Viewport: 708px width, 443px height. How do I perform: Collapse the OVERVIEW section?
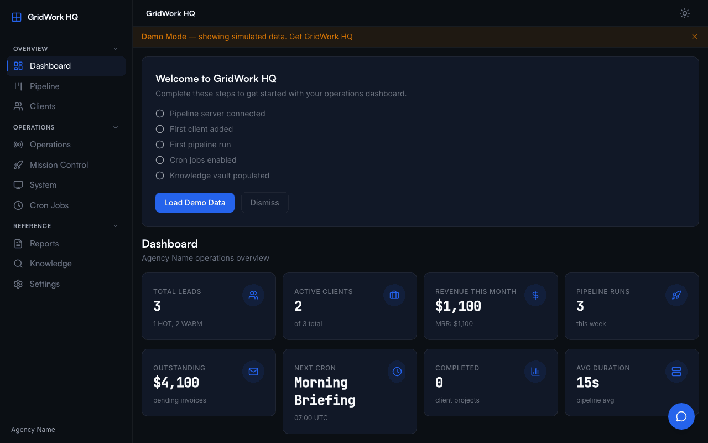tap(115, 48)
